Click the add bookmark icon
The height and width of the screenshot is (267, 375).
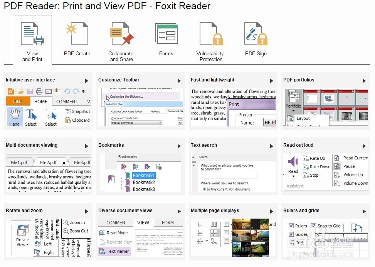[x=135, y=166]
